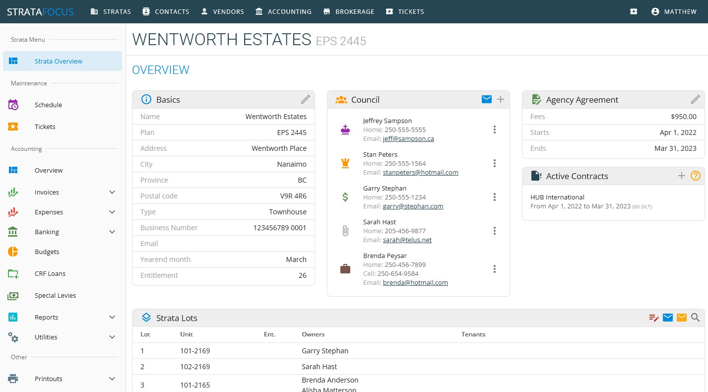
Task: Open Active Contracts help question icon
Action: coord(696,176)
